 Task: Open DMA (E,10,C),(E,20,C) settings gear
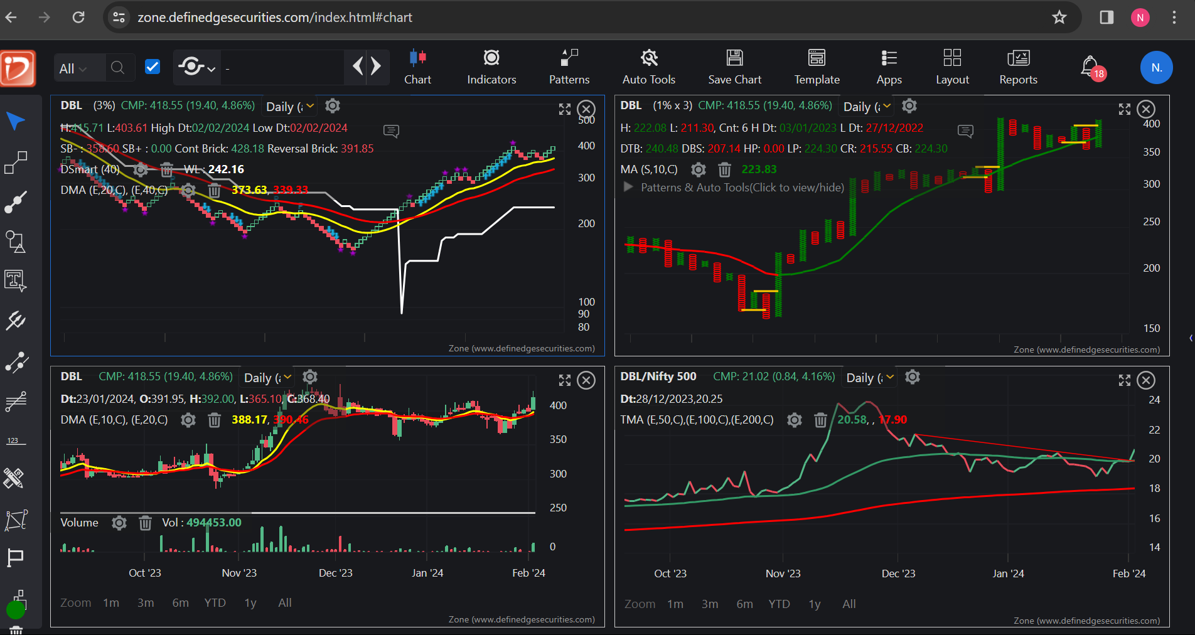click(x=188, y=420)
